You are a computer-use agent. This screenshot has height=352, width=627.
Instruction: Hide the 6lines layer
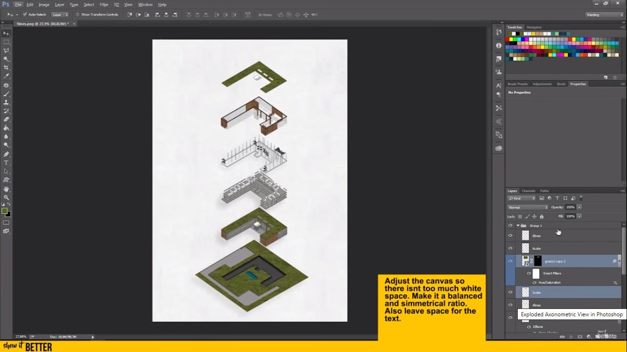coord(510,236)
